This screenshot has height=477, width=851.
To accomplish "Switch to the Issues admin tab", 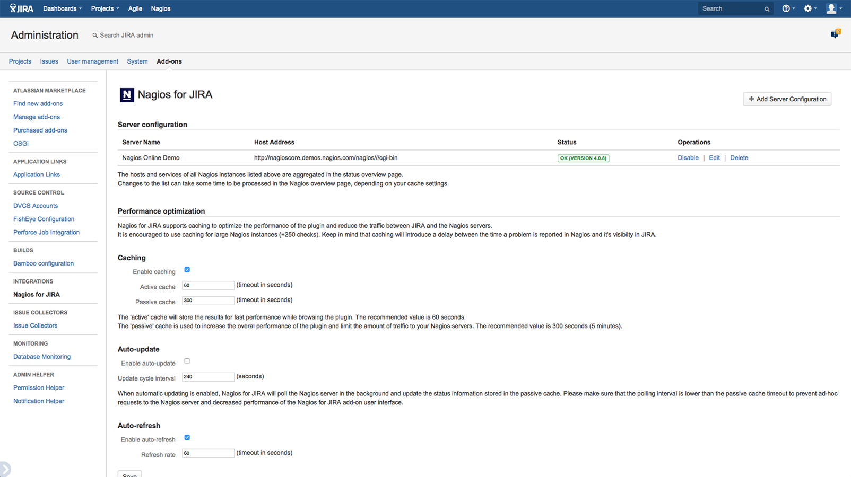I will (49, 61).
